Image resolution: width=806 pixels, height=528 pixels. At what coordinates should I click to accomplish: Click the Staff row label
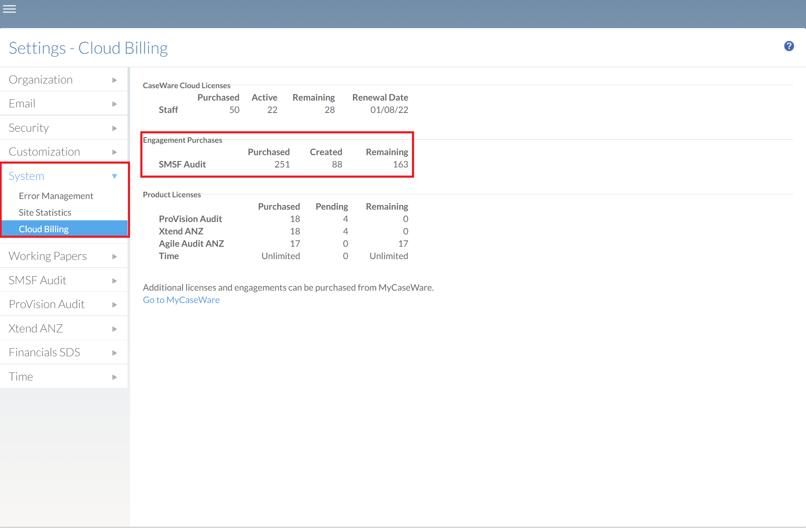coord(168,110)
